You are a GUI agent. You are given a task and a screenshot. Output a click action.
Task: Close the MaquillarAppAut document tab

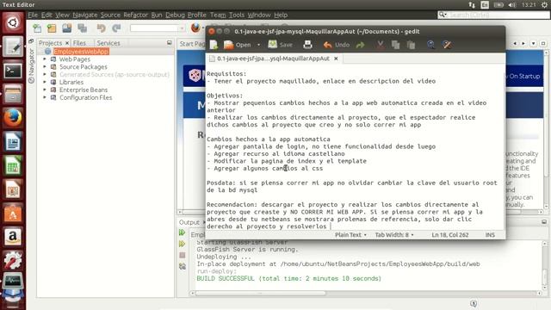(336, 59)
